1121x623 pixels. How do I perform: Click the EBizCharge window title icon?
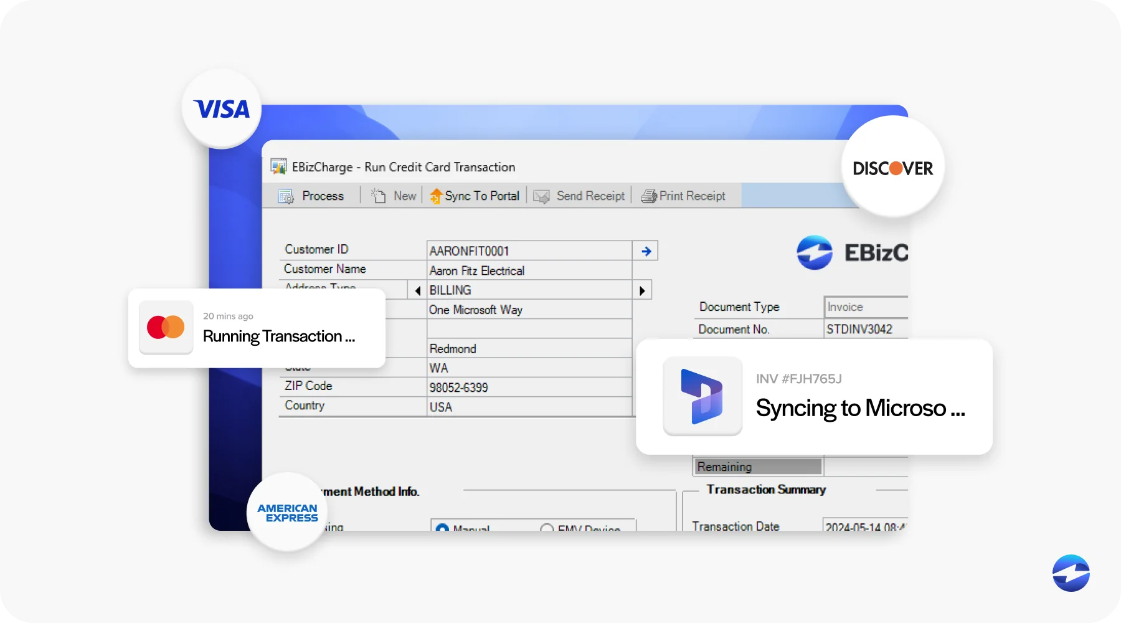278,166
